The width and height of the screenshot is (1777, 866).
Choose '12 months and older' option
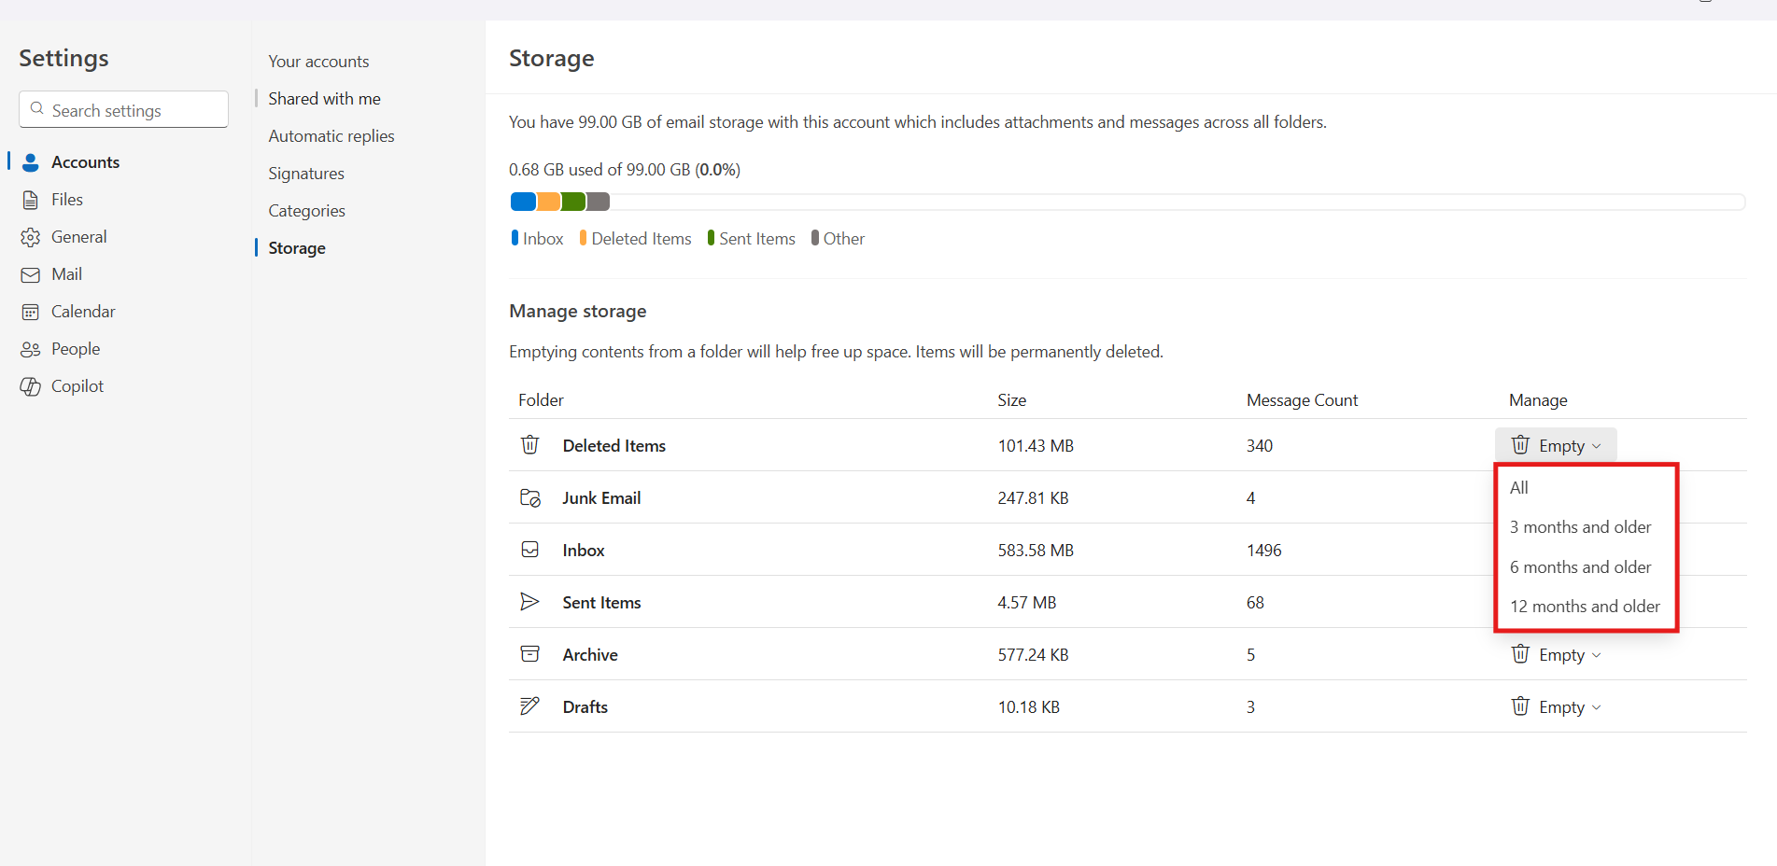tap(1585, 606)
